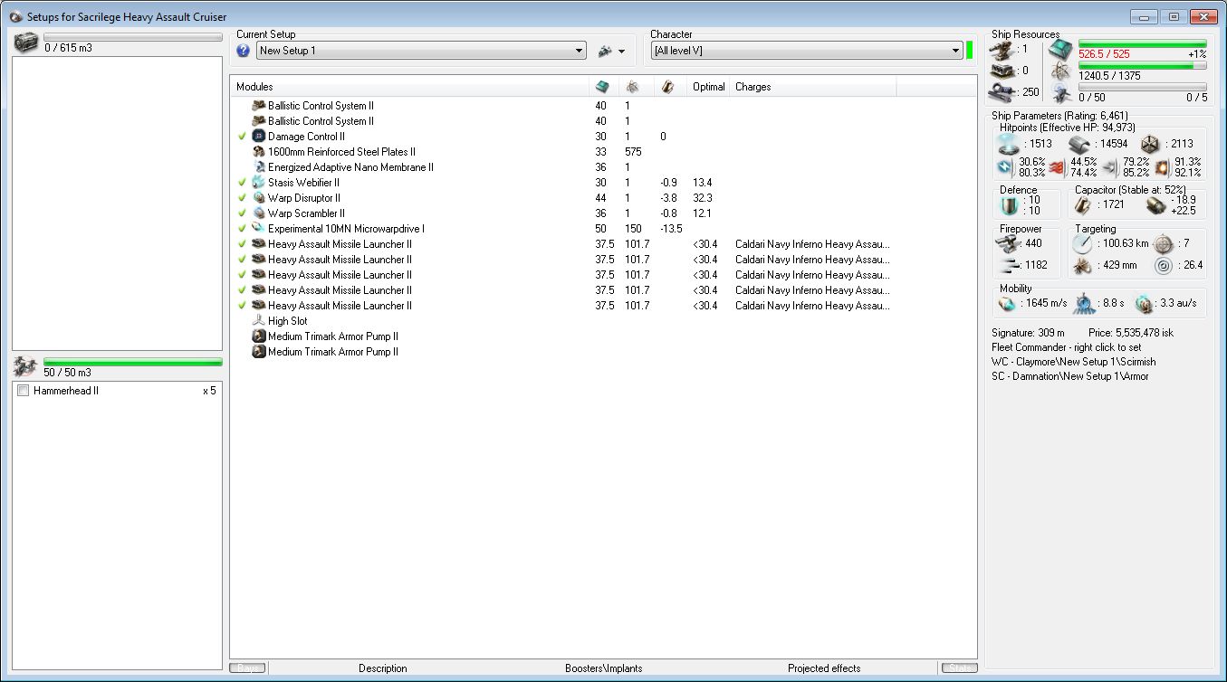Click the capacitor recharge icon
The height and width of the screenshot is (682, 1227).
[1155, 205]
